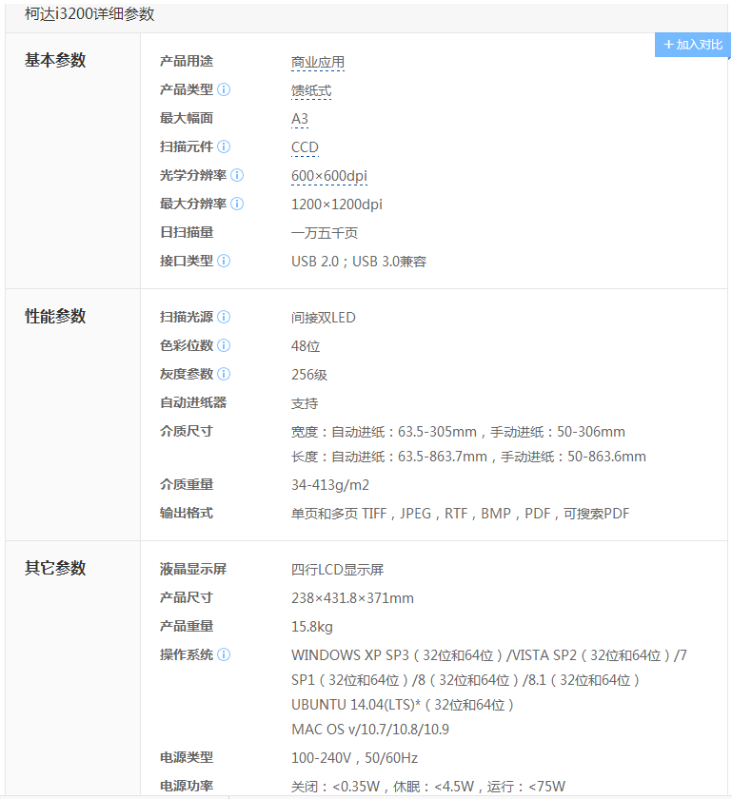The height and width of the screenshot is (799, 732).
Task: Select the 15.8kg value
Action: (x=311, y=626)
